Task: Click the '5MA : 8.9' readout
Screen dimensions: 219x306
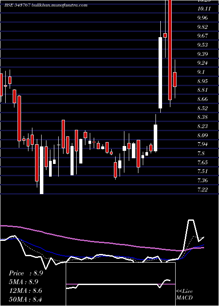Action: tap(24, 282)
